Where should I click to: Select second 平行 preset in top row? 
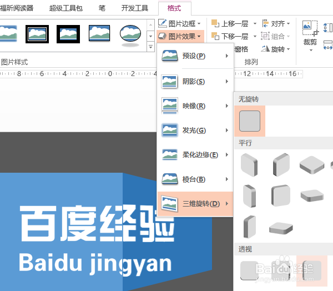pos(281,165)
